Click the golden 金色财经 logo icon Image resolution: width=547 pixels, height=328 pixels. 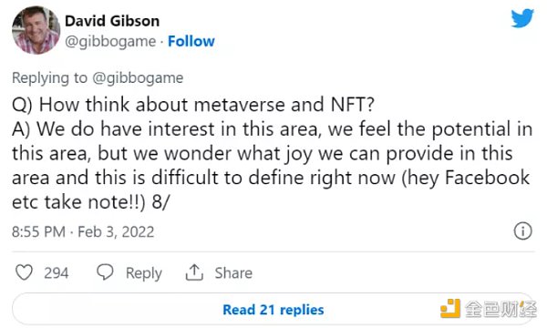450,309
